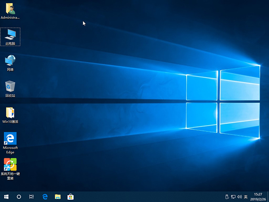Select the Administrator folder desktop icon
269x202 pixels.
[x=10, y=11]
